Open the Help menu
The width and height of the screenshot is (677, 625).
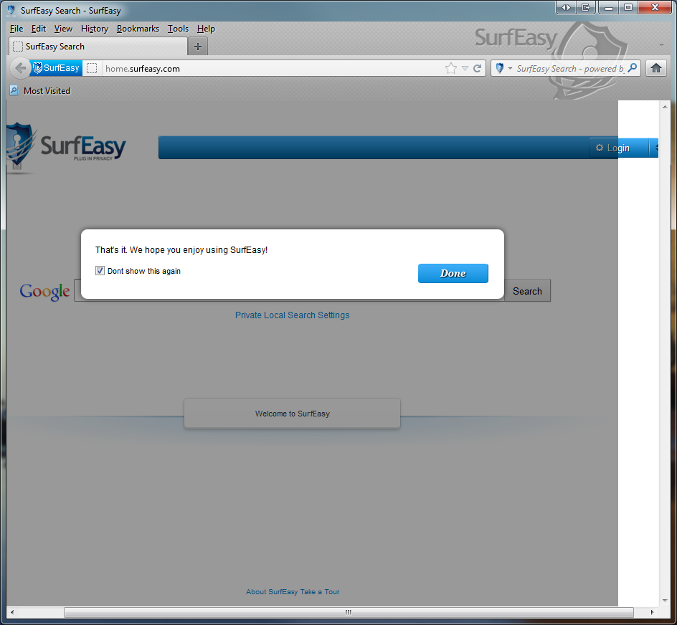coord(206,29)
